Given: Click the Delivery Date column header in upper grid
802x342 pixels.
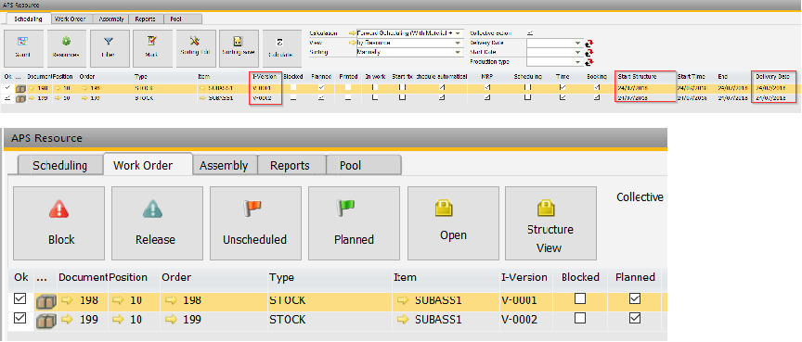Looking at the screenshot, I should click(773, 77).
